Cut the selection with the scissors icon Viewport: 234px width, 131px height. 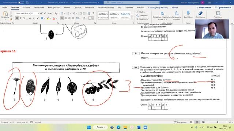pyautogui.click(x=11, y=13)
